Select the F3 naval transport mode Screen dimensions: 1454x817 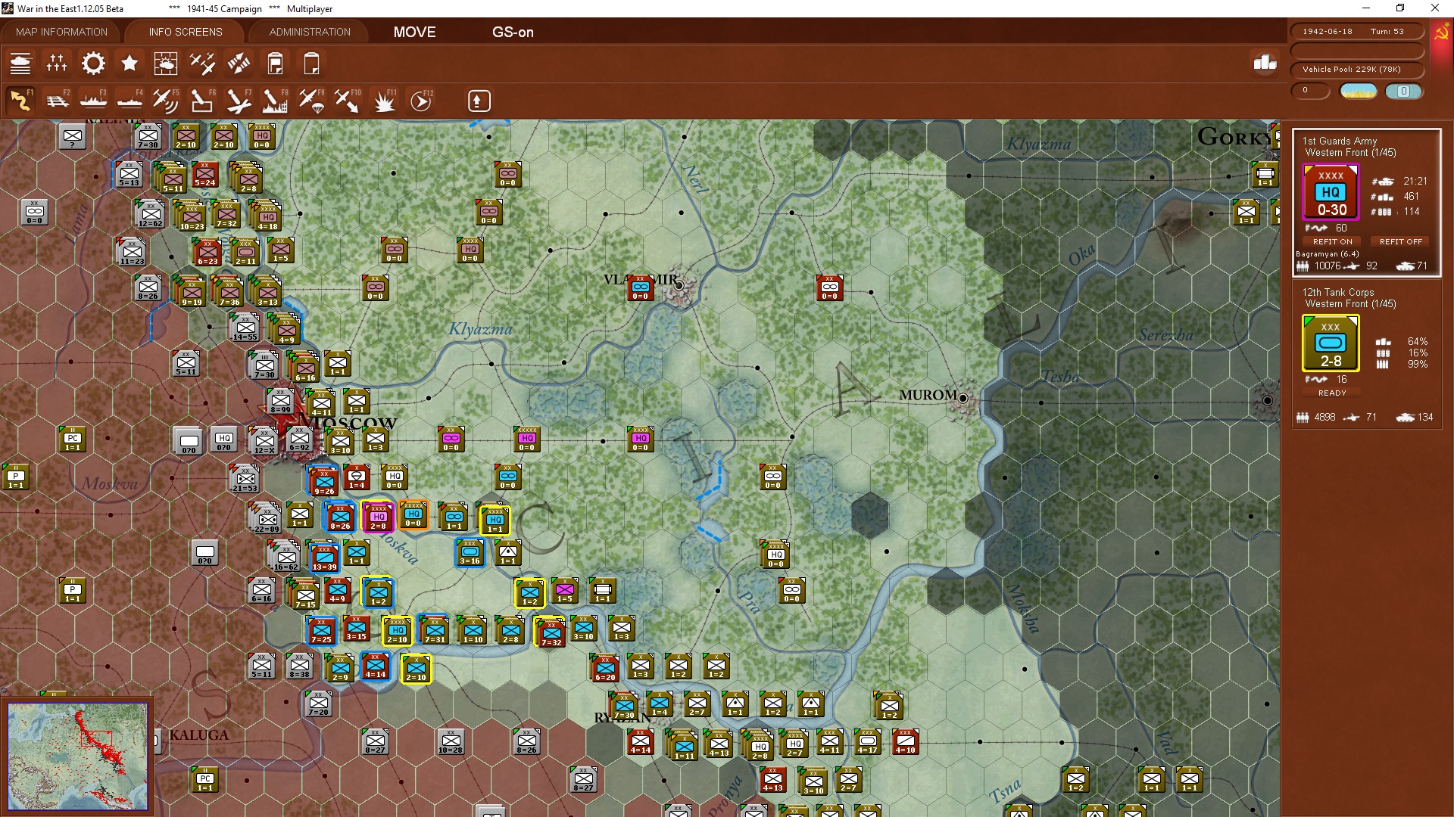coord(93,101)
